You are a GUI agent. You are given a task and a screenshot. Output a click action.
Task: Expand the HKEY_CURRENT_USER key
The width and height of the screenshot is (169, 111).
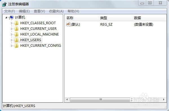tap(12, 29)
